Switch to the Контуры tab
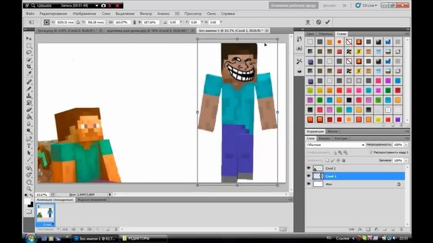Viewport: 433px width, 243px height. click(x=341, y=138)
